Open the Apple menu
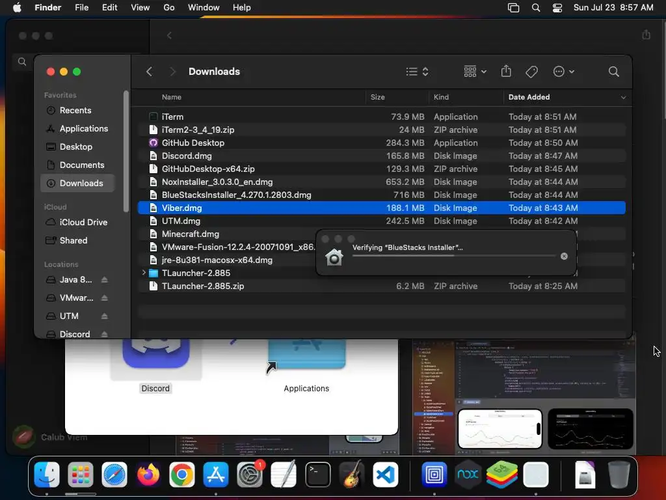 coord(17,8)
